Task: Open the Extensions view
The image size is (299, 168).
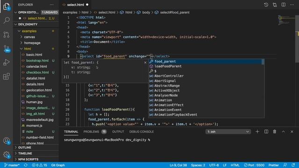Action: 7,76
